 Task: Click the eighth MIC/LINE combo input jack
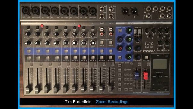tap(93, 11)
